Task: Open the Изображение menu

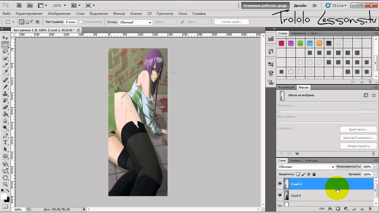Action: (x=59, y=14)
